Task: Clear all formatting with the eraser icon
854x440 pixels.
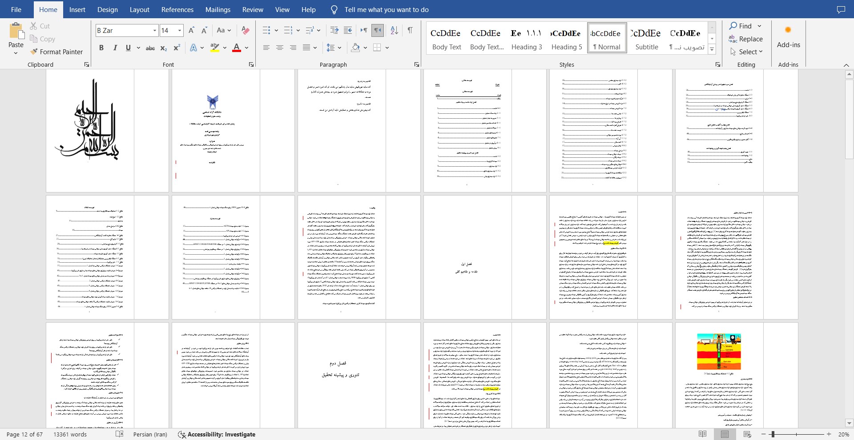Action: [245, 30]
